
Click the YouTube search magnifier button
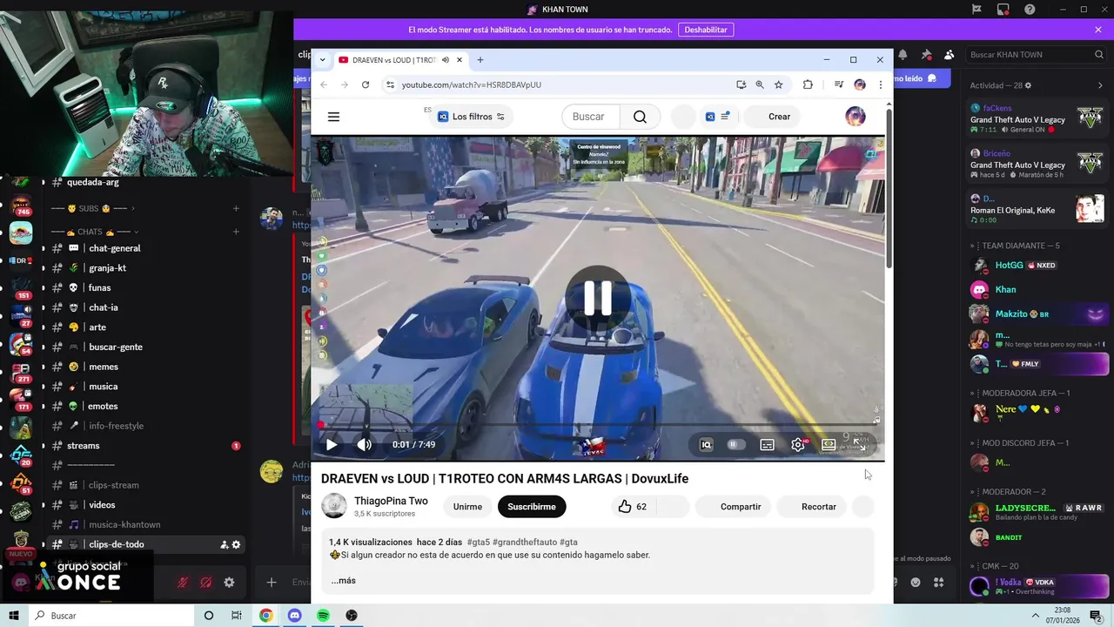[640, 117]
